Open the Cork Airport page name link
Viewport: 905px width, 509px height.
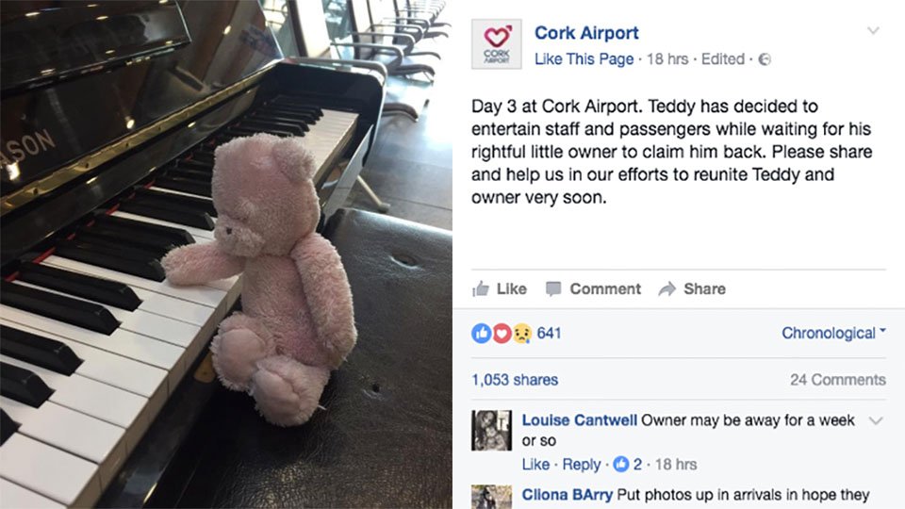pos(586,33)
